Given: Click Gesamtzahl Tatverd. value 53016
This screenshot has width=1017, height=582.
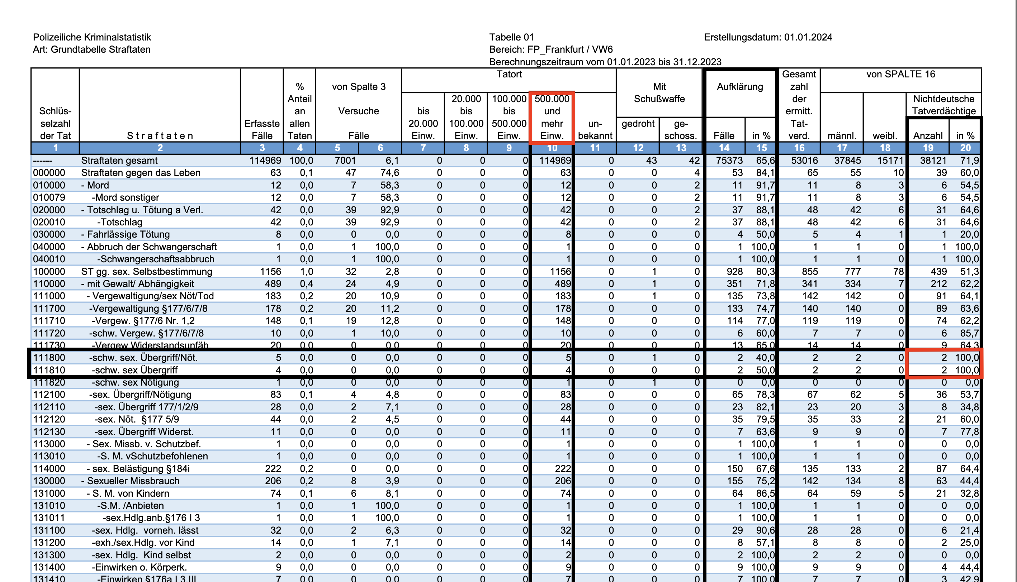Looking at the screenshot, I should click(804, 161).
